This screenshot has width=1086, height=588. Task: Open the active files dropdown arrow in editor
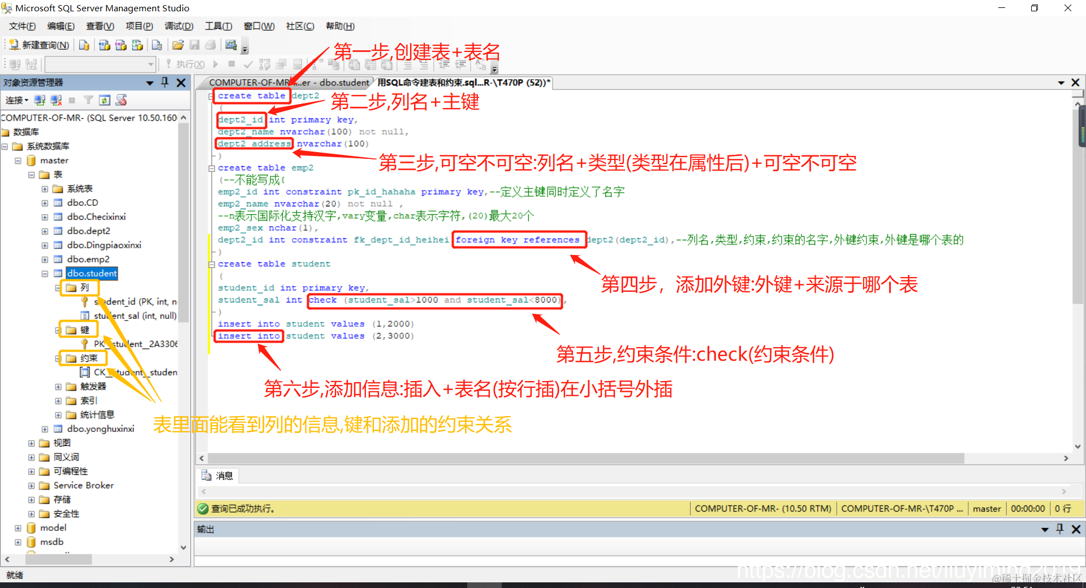click(1061, 83)
